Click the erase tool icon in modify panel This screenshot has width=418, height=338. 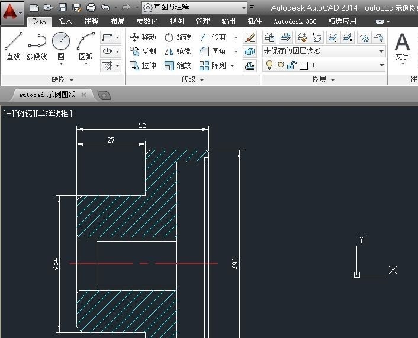250,37
